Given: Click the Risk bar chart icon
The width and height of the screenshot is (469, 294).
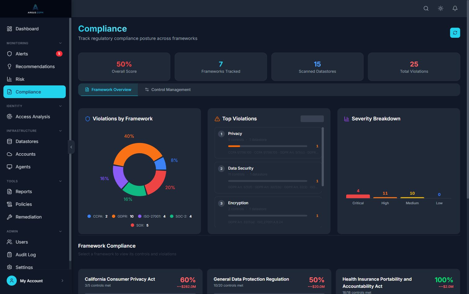Looking at the screenshot, I should [x=9, y=79].
